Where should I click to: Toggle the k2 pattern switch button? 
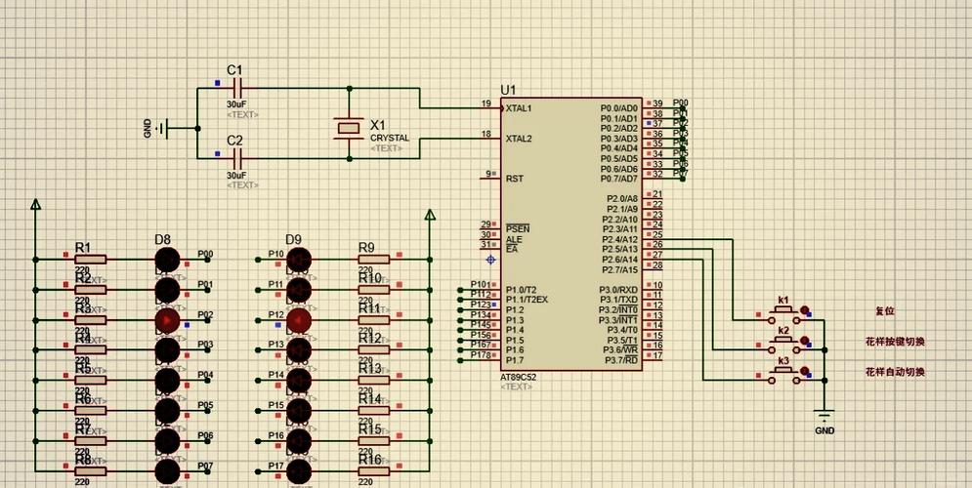tap(782, 346)
